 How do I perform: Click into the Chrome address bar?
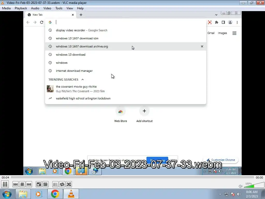126,22
